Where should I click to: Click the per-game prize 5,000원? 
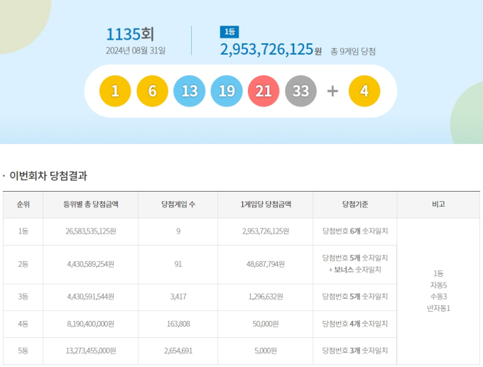[x=266, y=351]
